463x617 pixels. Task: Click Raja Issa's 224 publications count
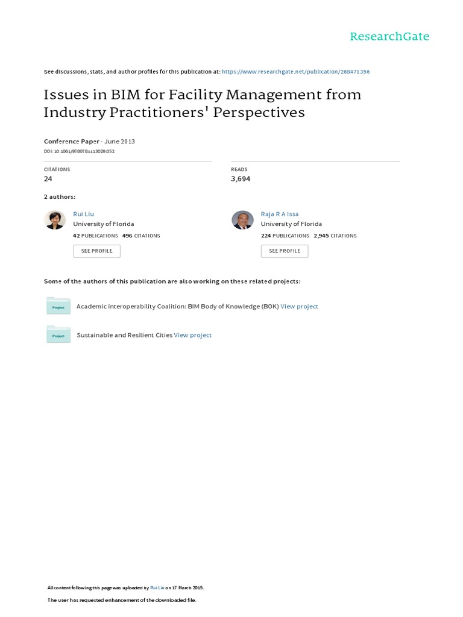pyautogui.click(x=285, y=236)
